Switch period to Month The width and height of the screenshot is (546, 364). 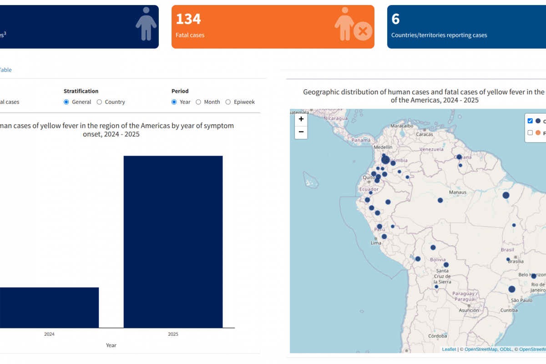click(198, 102)
